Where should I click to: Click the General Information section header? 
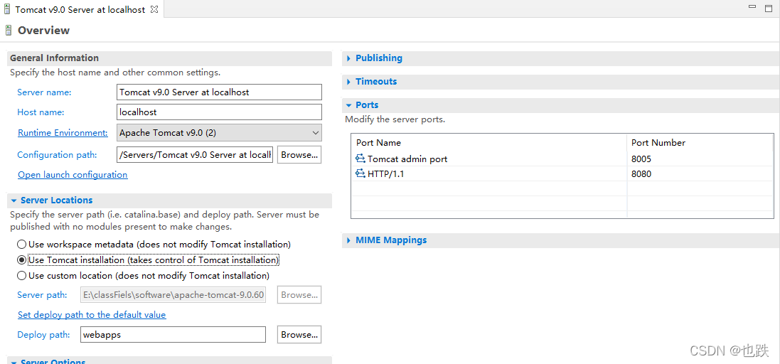(170, 58)
